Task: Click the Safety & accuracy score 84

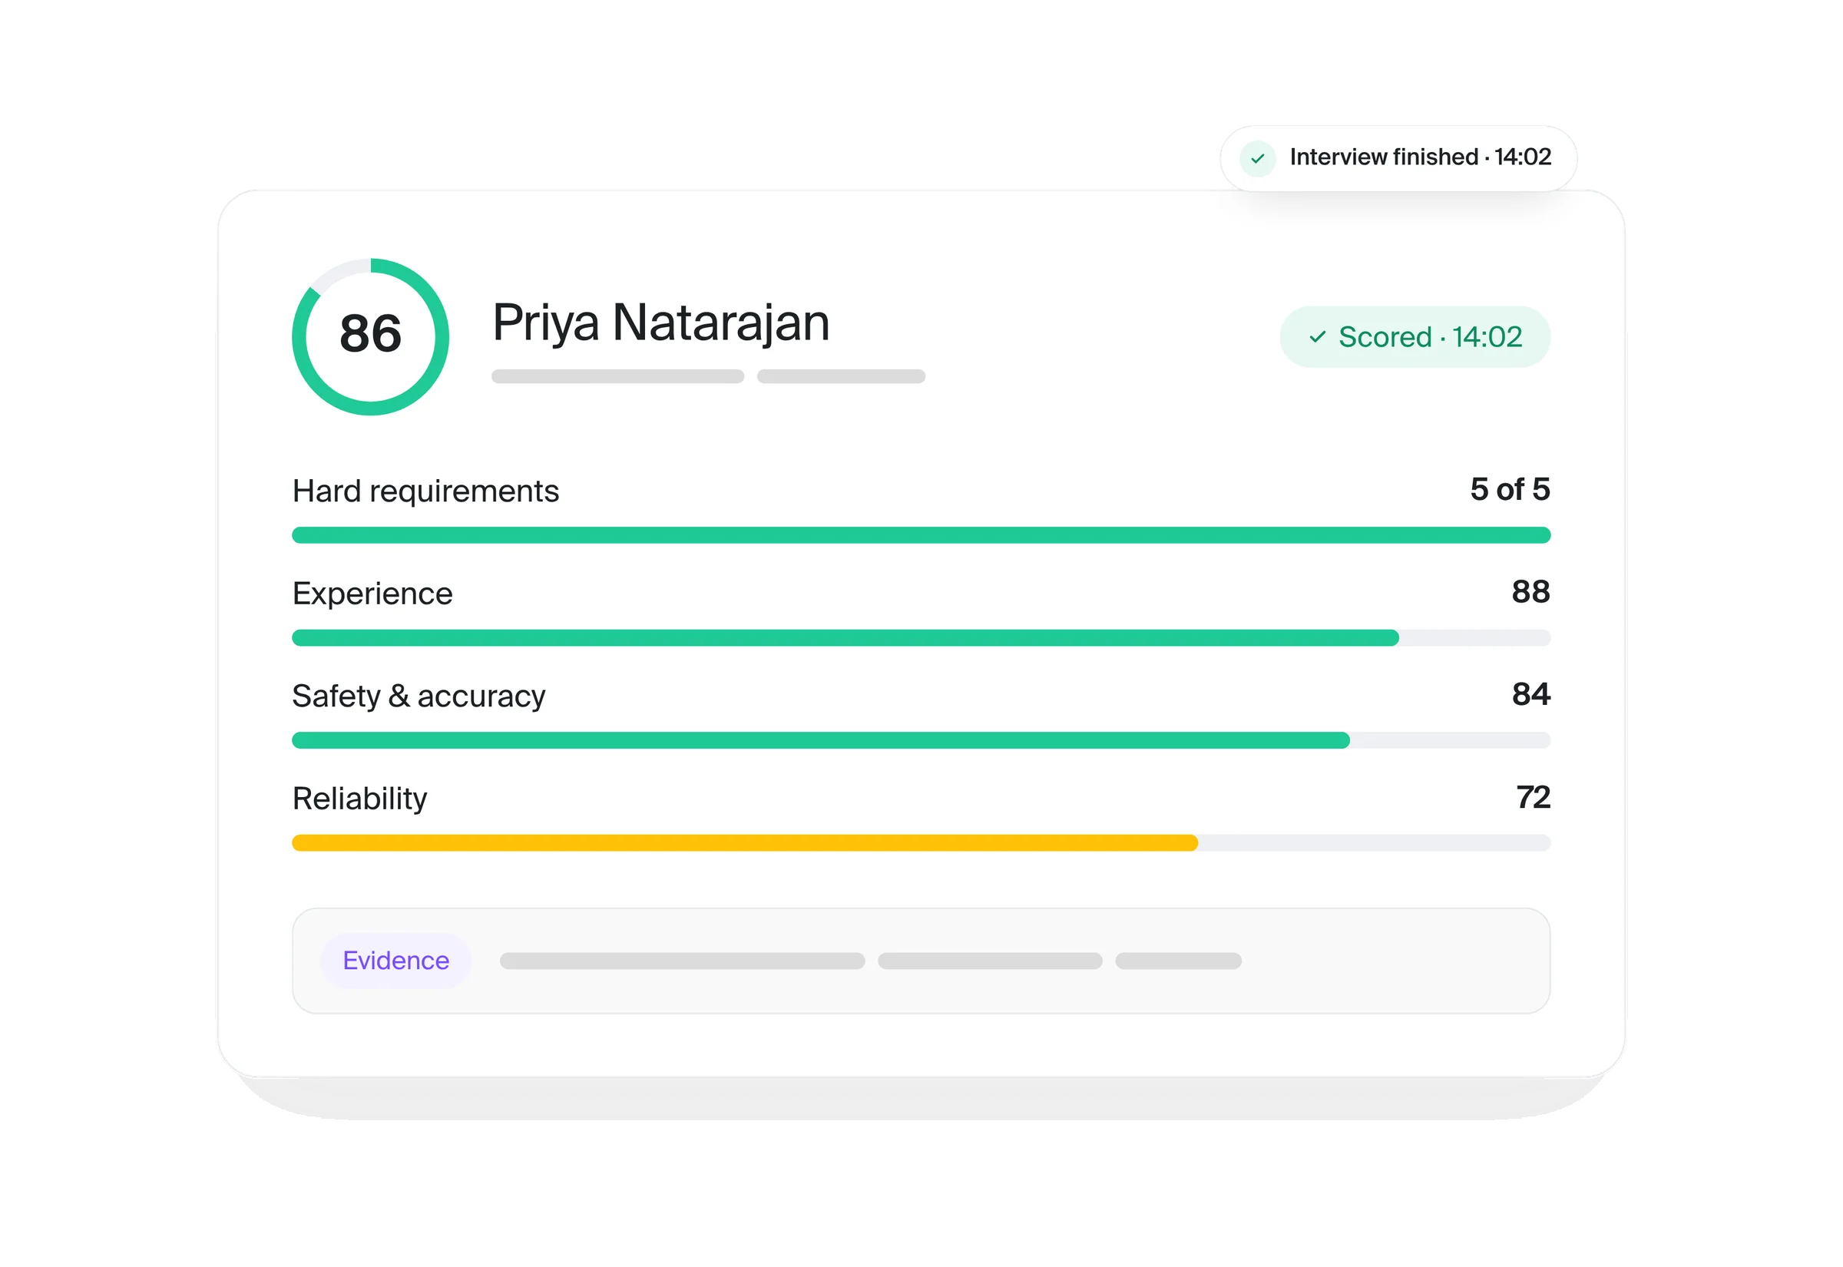Action: (1530, 694)
